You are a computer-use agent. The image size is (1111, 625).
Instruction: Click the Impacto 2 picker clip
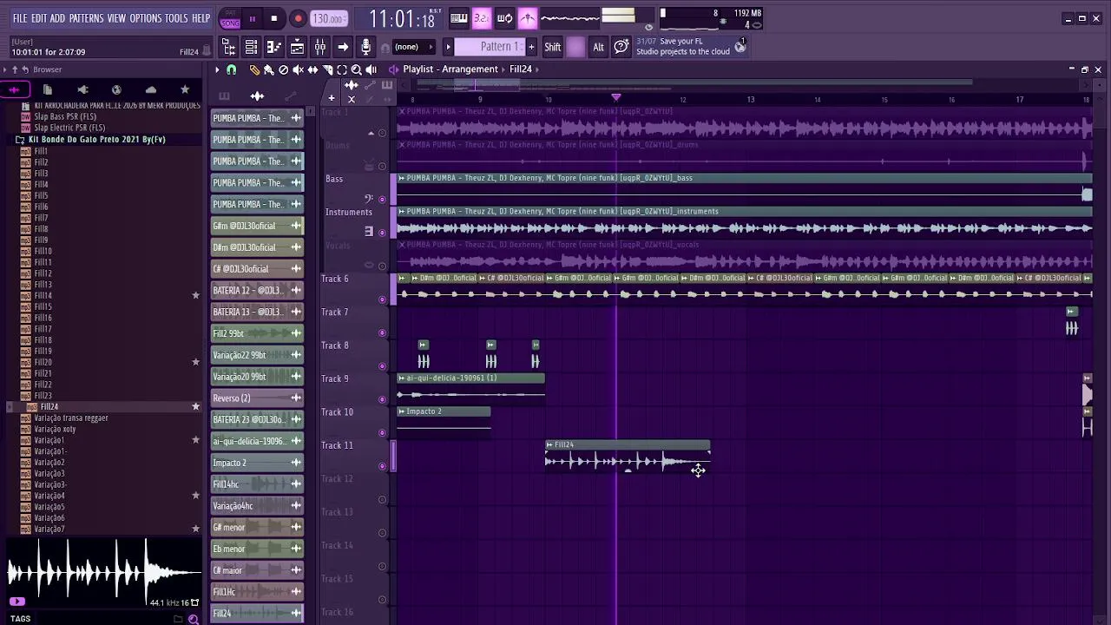tap(257, 463)
